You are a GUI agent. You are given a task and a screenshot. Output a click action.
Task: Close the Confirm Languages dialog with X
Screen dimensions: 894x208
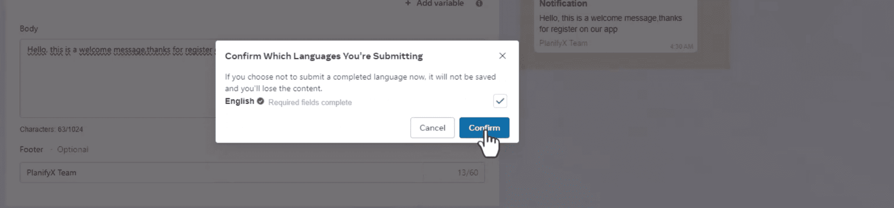[x=502, y=56]
